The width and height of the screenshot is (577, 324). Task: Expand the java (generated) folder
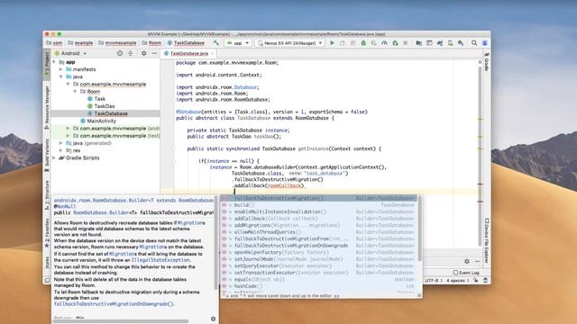click(61, 143)
